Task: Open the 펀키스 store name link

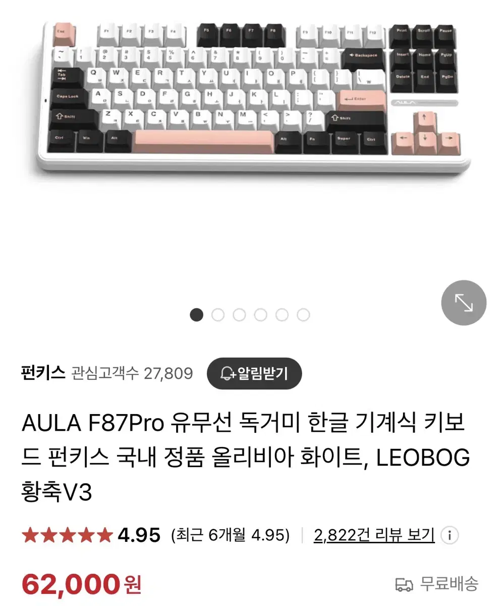Action: pos(43,374)
